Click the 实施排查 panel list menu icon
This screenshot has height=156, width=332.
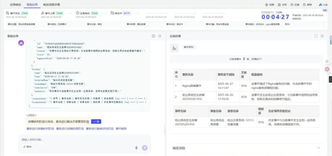pos(322,36)
